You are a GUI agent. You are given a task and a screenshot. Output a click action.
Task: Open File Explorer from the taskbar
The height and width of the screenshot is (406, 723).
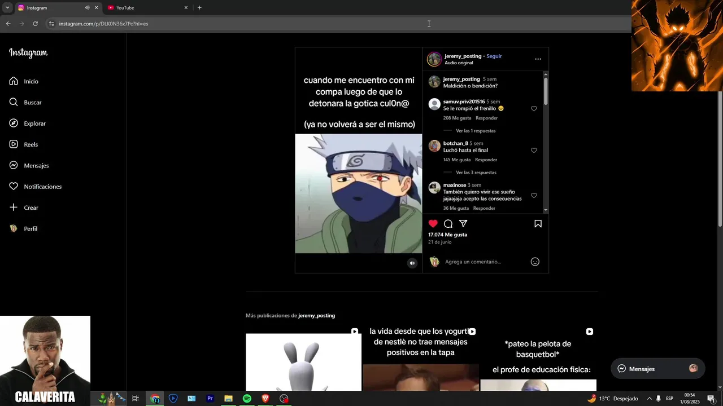(228, 399)
